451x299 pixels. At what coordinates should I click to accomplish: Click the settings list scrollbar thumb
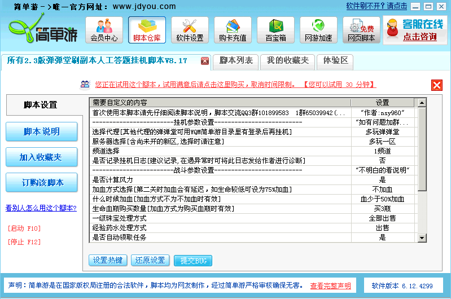pyautogui.click(x=422, y=149)
